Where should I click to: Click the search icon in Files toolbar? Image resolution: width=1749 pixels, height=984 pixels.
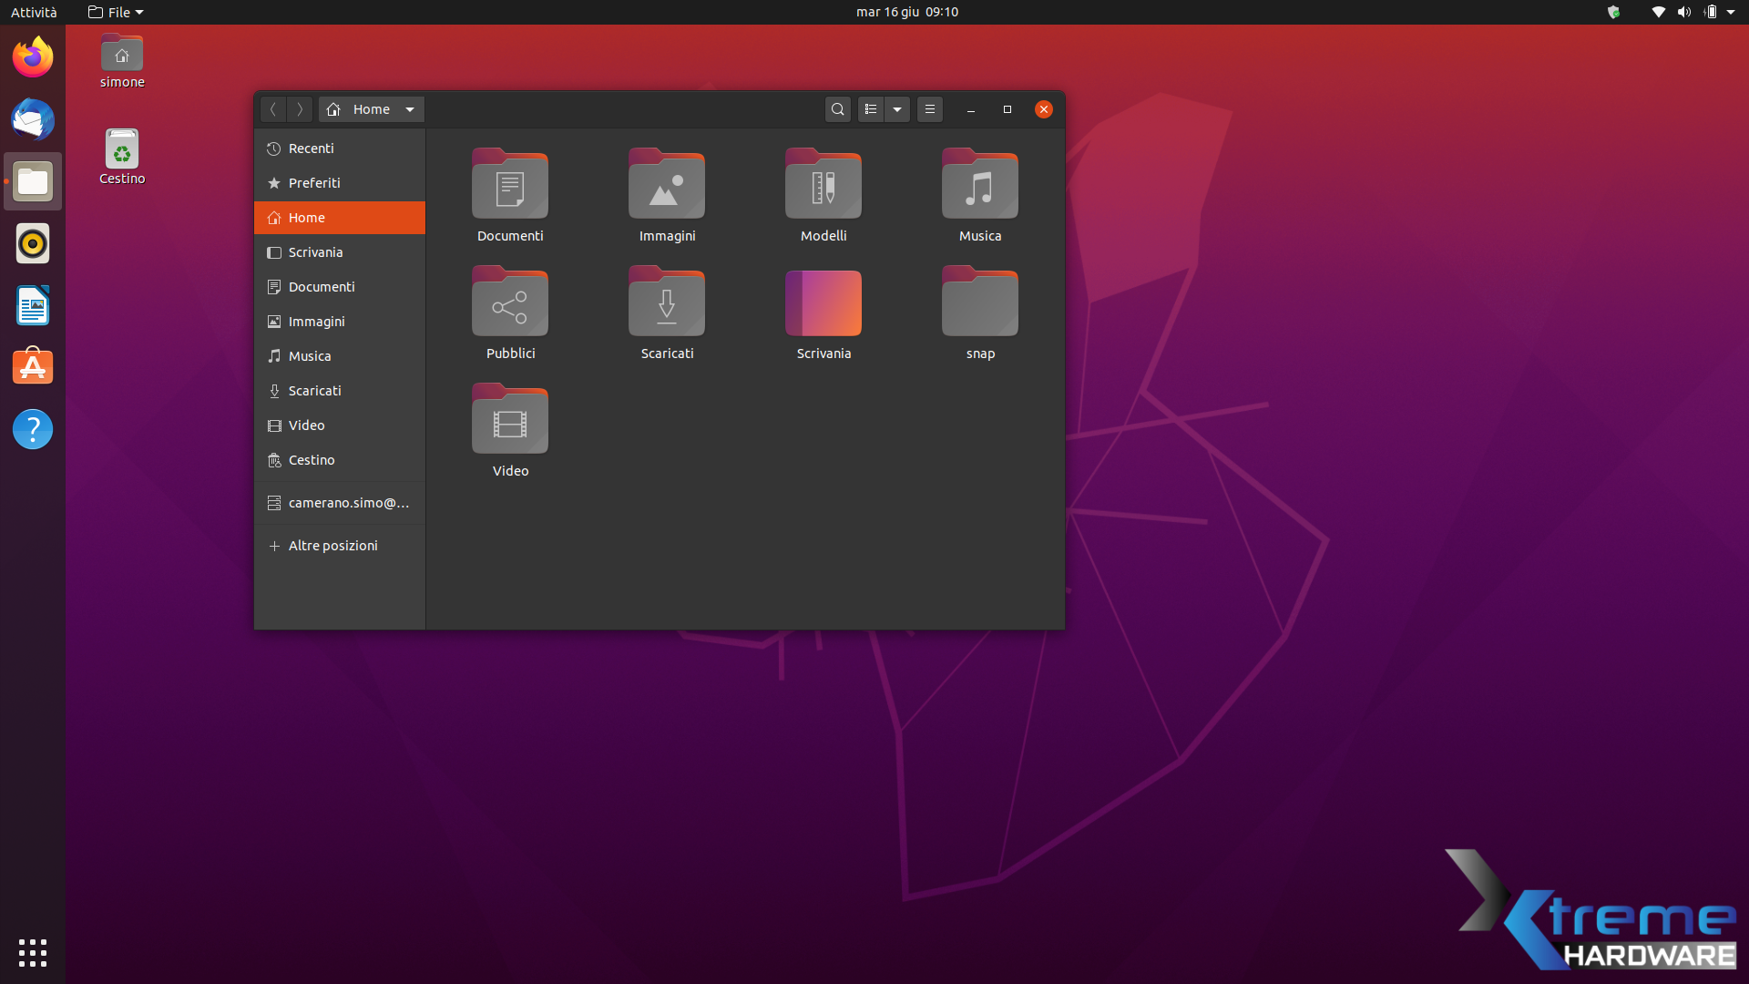pyautogui.click(x=837, y=109)
